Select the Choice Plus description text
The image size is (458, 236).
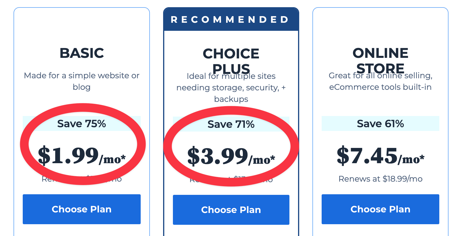coord(231,87)
